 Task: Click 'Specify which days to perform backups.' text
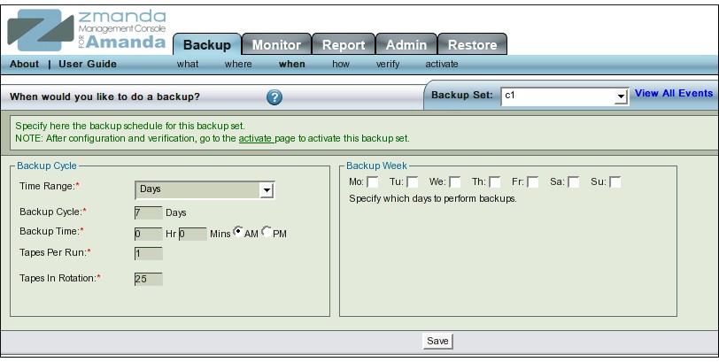(x=433, y=199)
